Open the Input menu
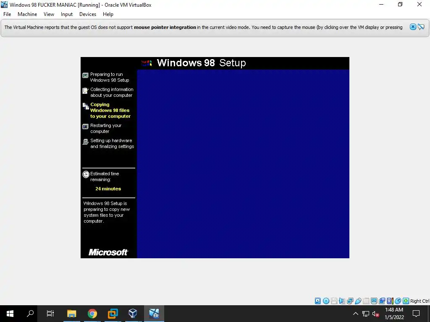Image resolution: width=430 pixels, height=322 pixels. pos(67,14)
